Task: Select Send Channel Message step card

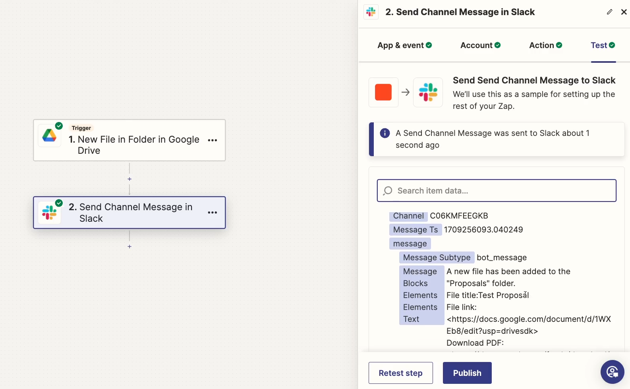Action: coord(129,213)
